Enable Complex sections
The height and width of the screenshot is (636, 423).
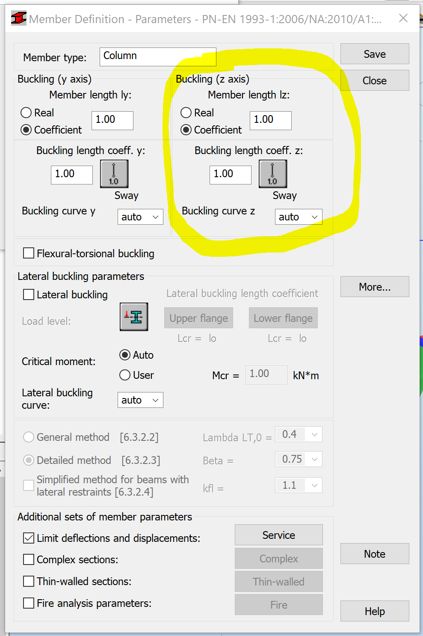[x=28, y=559]
